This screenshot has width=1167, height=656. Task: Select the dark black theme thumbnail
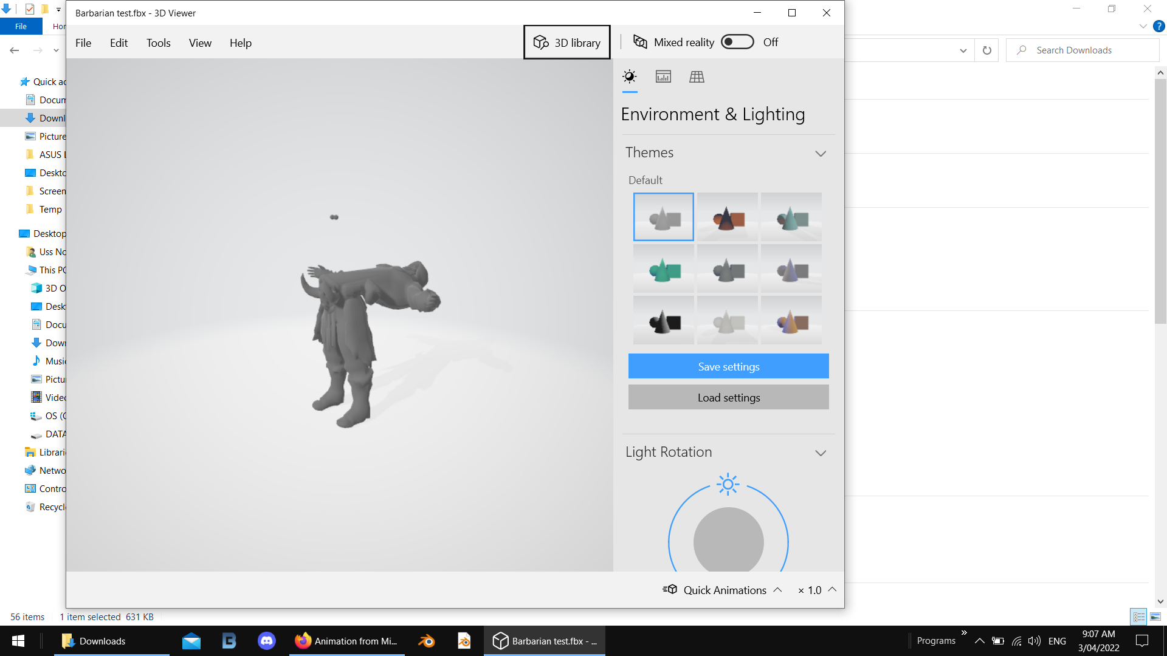click(663, 319)
